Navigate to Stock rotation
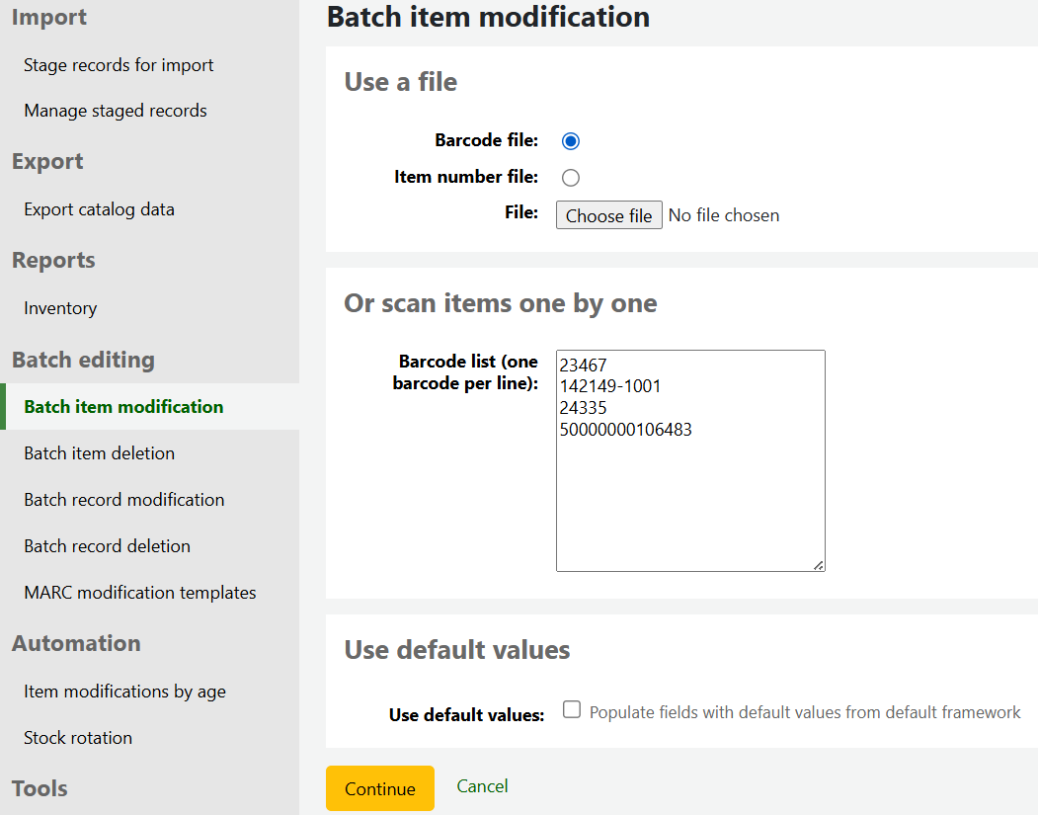The image size is (1038, 815). pos(78,738)
